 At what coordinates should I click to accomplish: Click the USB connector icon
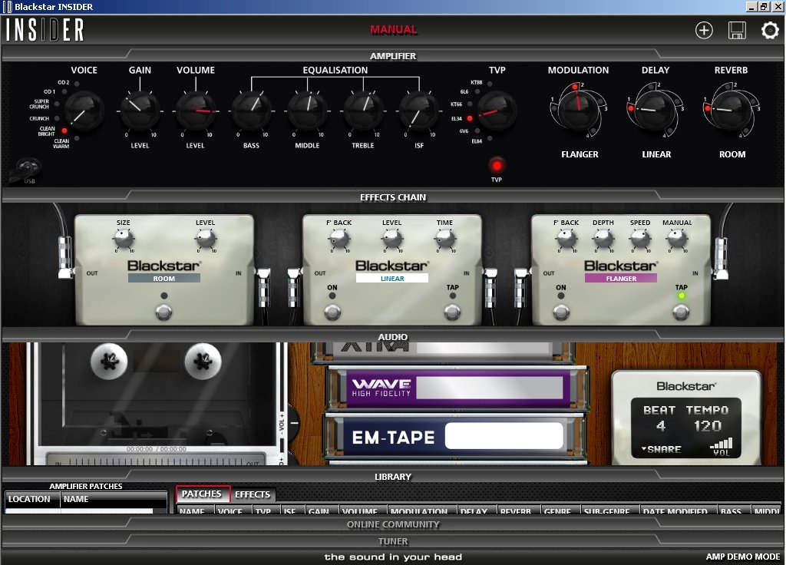point(28,170)
